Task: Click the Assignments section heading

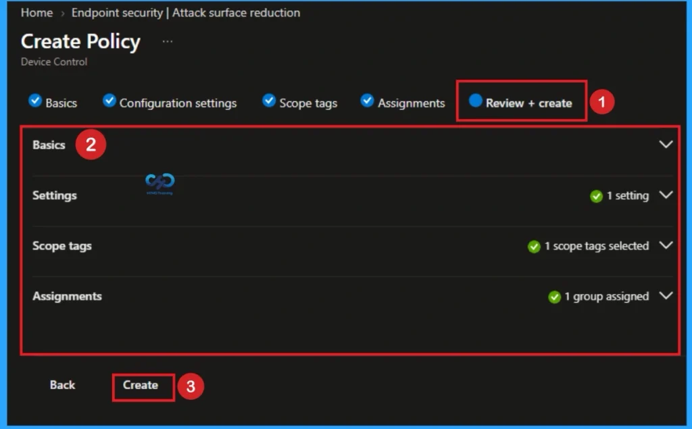Action: pos(67,296)
